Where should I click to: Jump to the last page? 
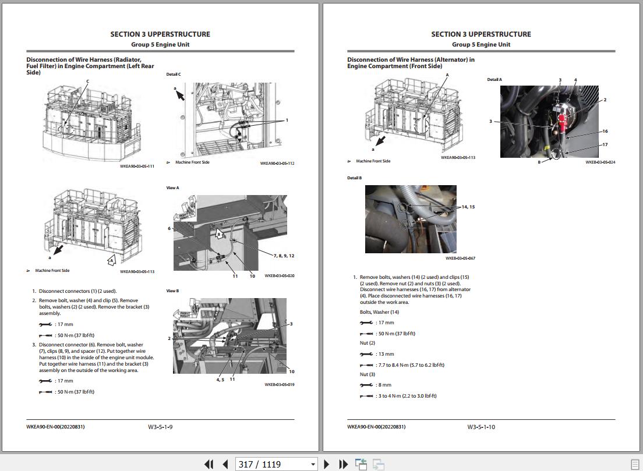(343, 464)
